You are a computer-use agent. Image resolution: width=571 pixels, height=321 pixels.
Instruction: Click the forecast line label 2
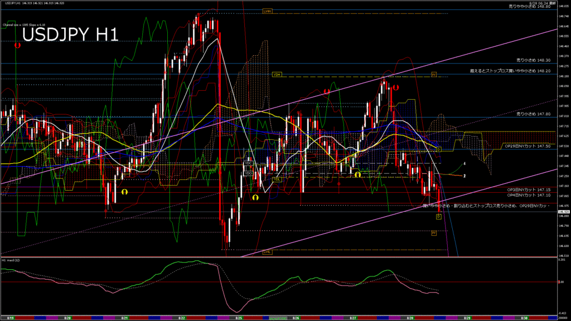[464, 176]
